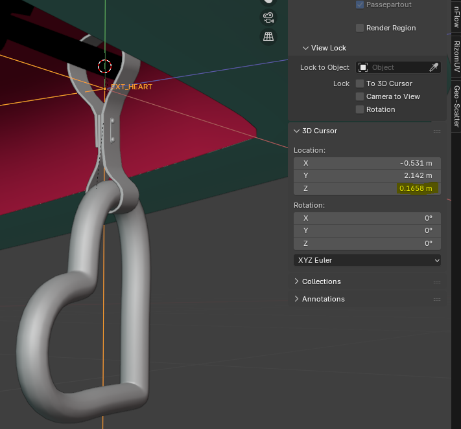Screen dimensions: 461x429
Task: Click the Annotations panel drag grip
Action: point(437,300)
